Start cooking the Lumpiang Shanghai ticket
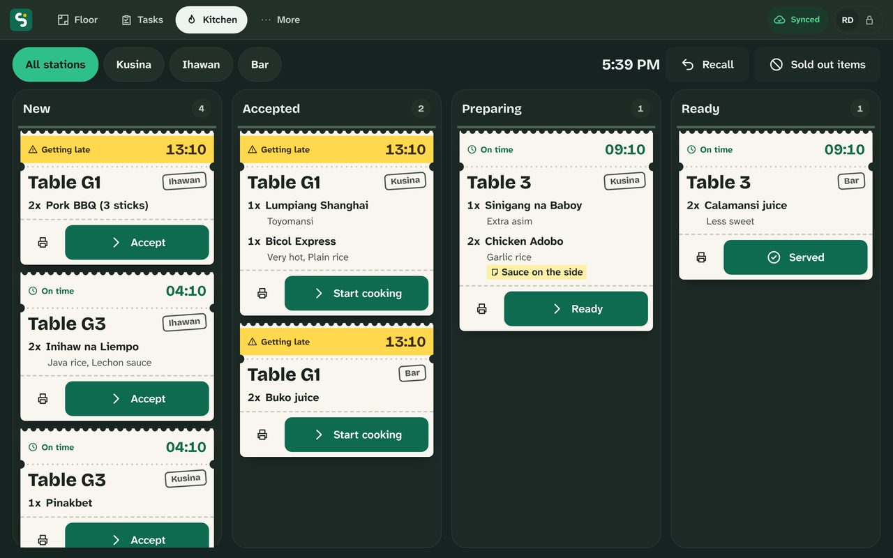 pos(357,294)
